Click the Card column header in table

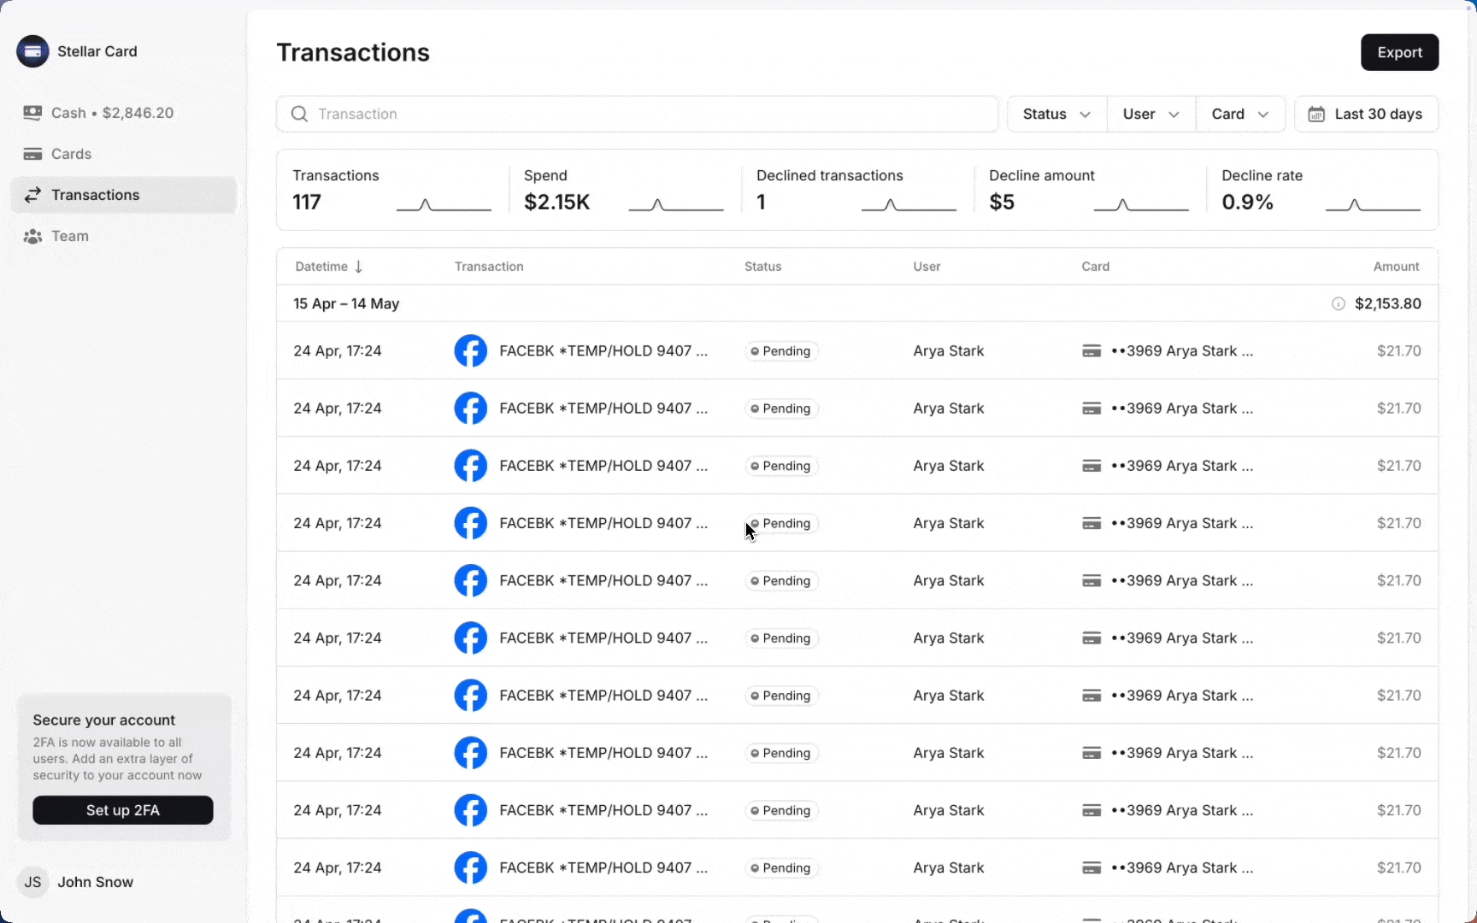(x=1095, y=267)
